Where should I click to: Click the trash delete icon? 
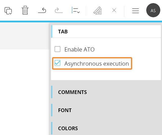click(25, 10)
